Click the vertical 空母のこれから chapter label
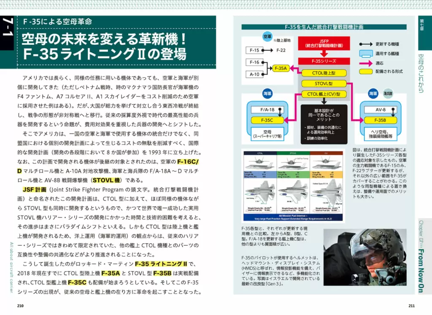This screenshot has width=432, height=315. click(421, 73)
